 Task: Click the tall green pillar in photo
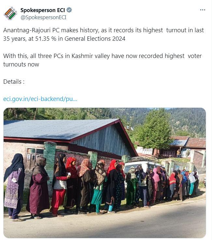click(x=50, y=164)
